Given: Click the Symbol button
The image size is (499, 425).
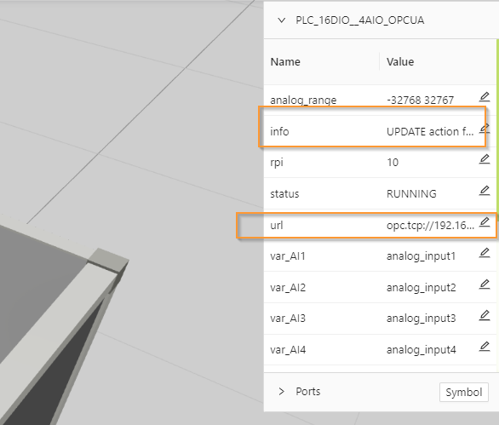Looking at the screenshot, I should 464,393.
